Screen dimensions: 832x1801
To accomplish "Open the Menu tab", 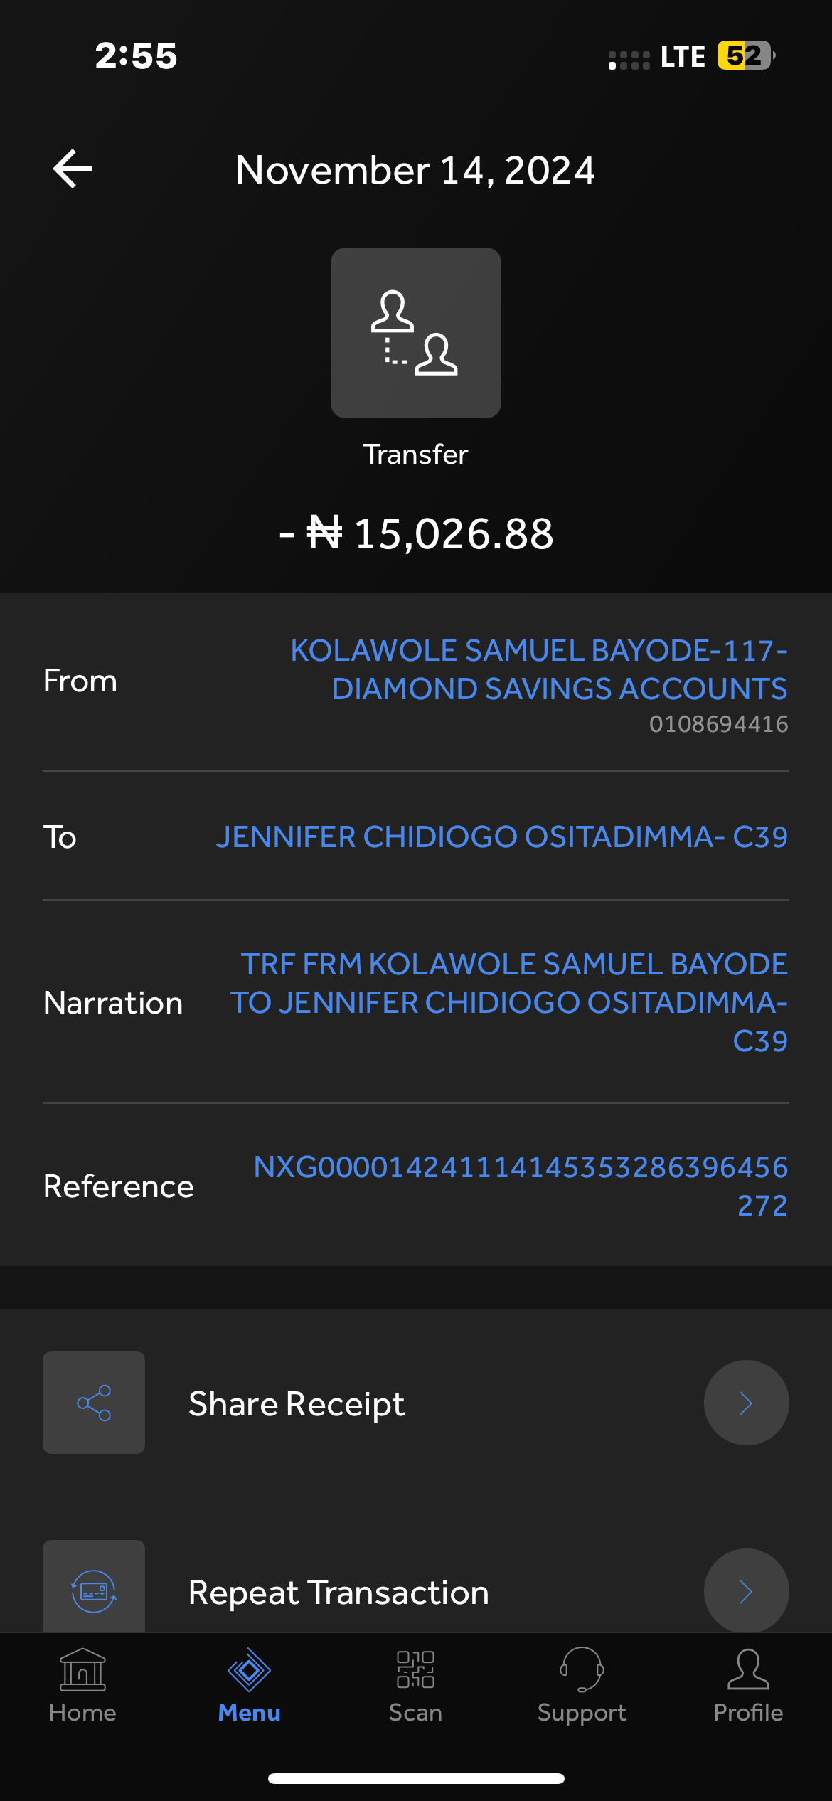I will point(249,1684).
